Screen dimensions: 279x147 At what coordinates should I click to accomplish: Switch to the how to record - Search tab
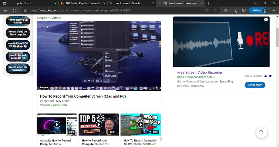pyautogui.click(x=132, y=3)
